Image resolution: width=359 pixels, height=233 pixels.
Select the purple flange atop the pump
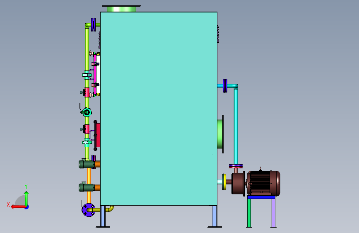(x=236, y=166)
